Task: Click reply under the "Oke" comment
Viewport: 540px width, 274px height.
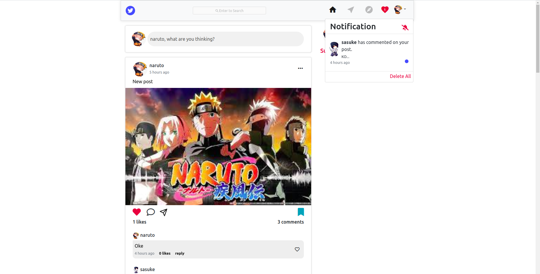Action: point(180,253)
